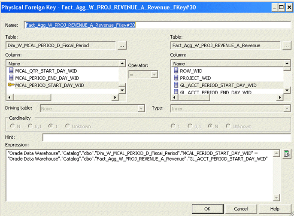Select PROJECT_WID column

[x=195, y=78]
